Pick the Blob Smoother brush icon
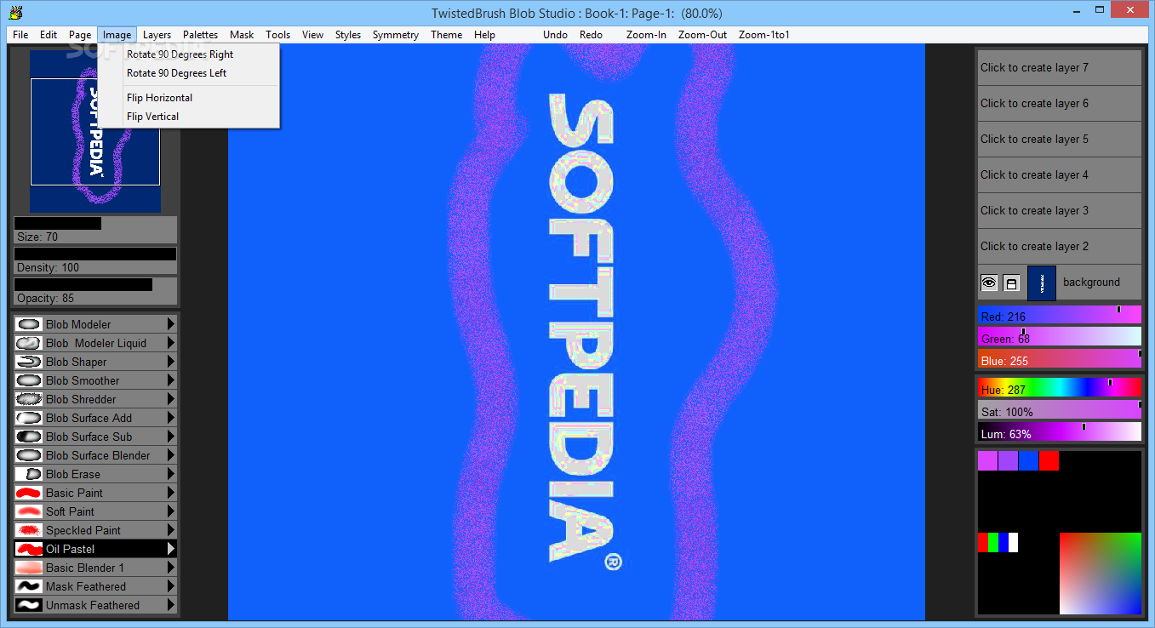 tap(29, 380)
